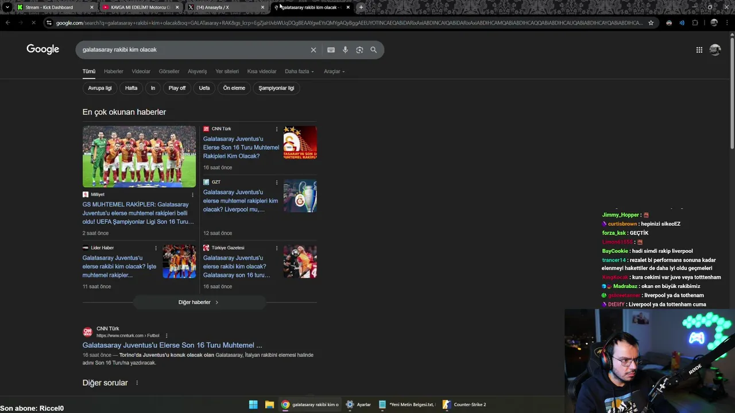Apply the Play off filter chip

(177, 88)
